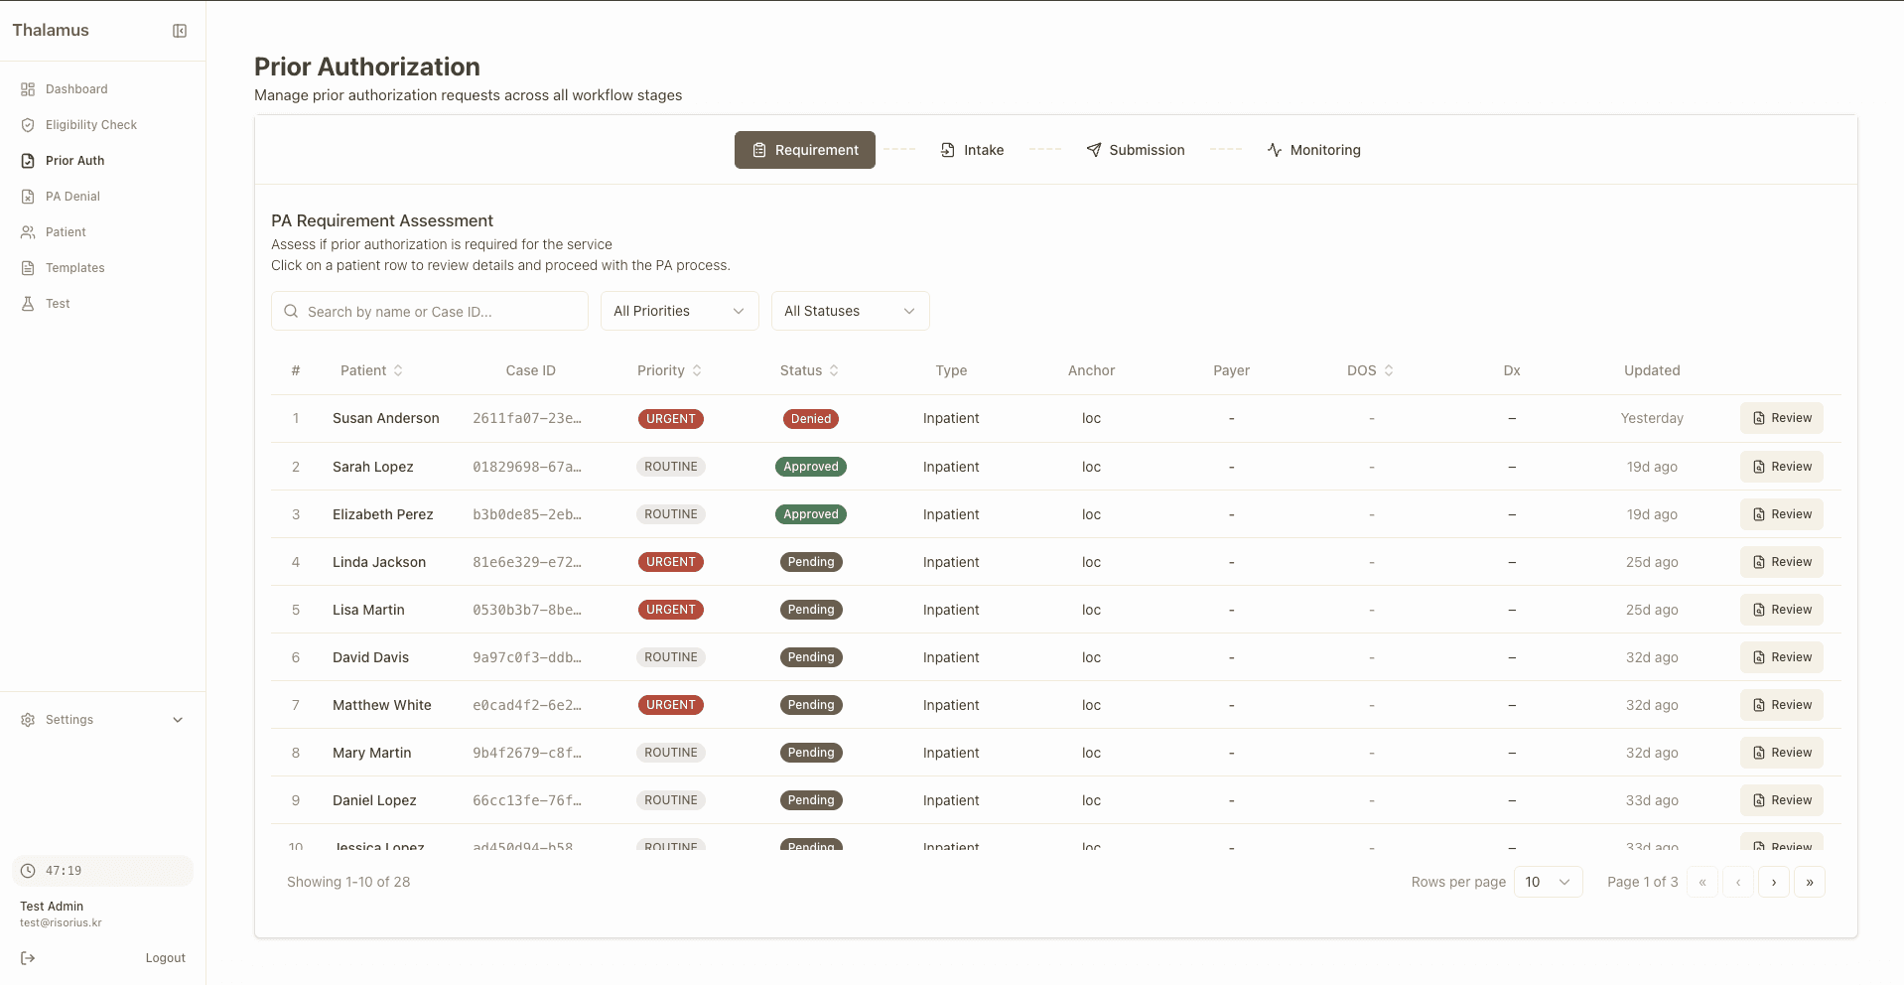This screenshot has height=985, width=1904.
Task: Sort the table by DOS column
Action: 1371,370
